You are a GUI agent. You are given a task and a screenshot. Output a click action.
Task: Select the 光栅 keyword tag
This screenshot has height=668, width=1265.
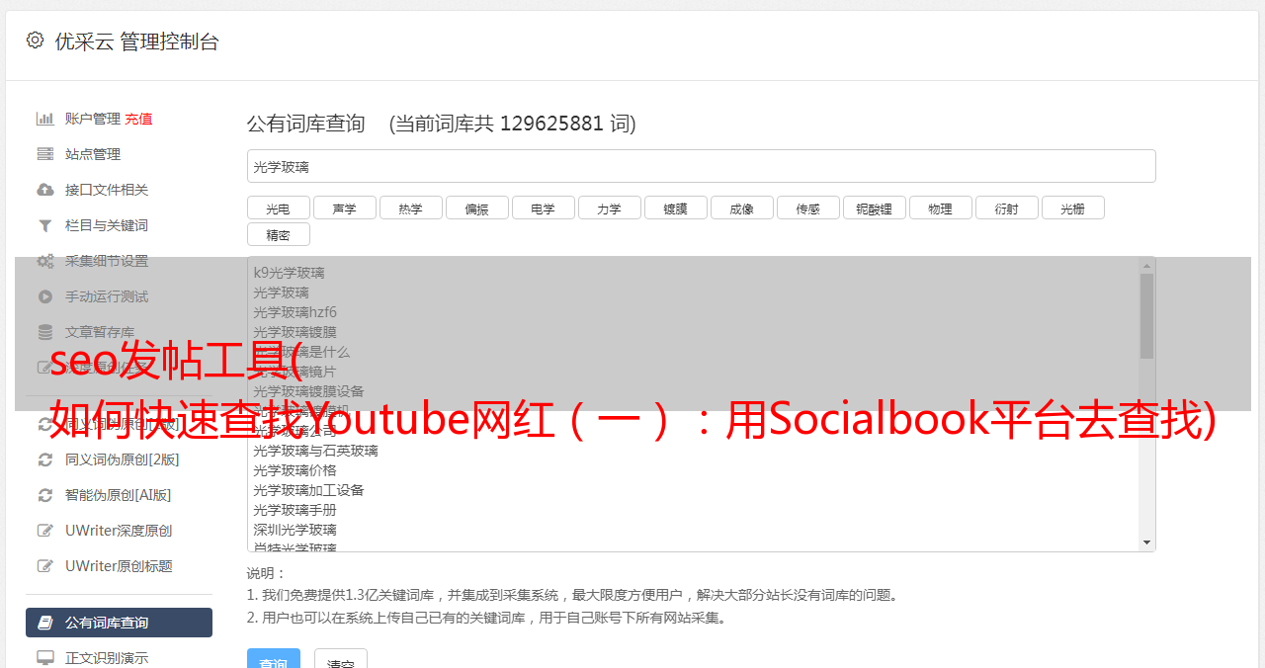pos(1072,209)
